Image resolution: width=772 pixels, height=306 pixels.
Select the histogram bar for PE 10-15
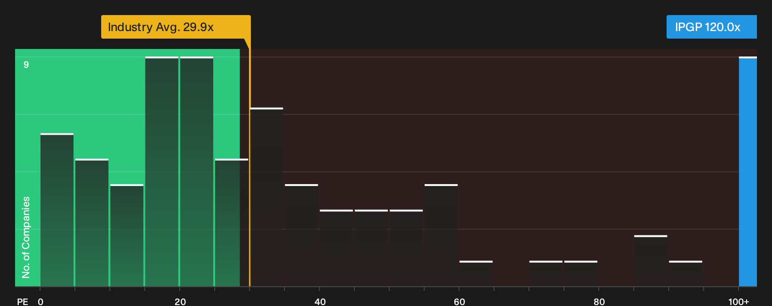coord(127,235)
